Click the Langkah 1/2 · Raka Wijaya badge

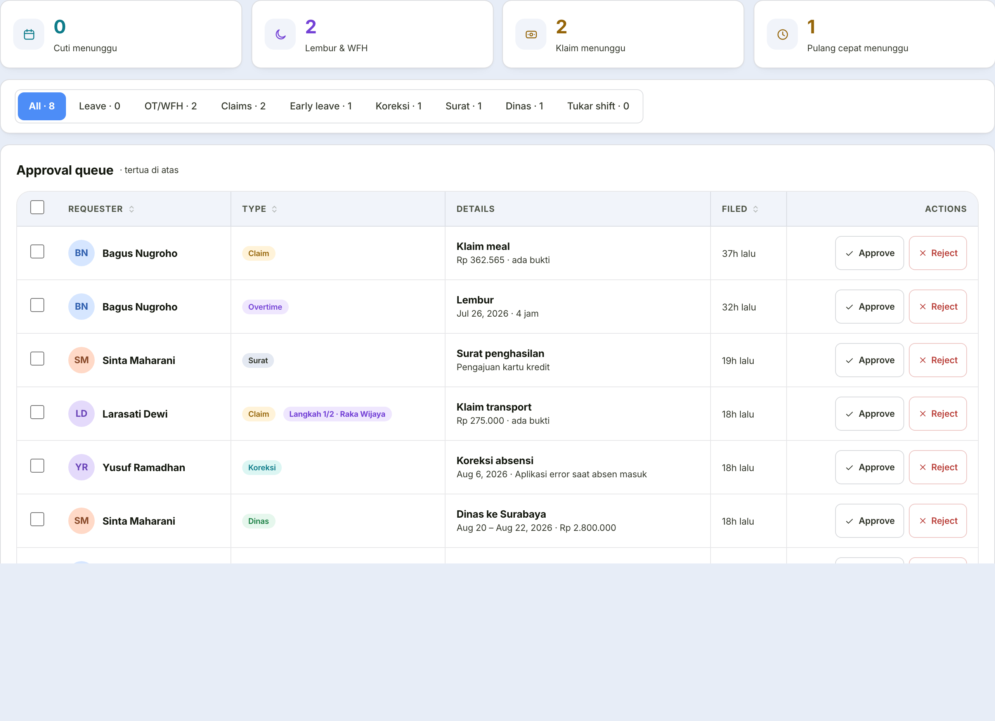point(337,414)
